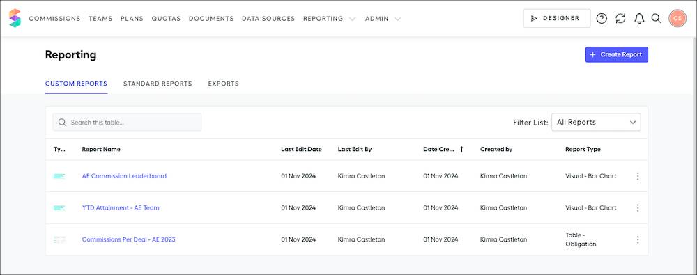This screenshot has width=697, height=275.
Task: Go to Commissions in top navigation
Action: tap(54, 19)
